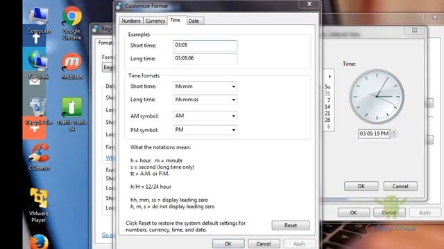Select day 7 in the calendar
Screen dimensions: 444x249
pos(328,100)
